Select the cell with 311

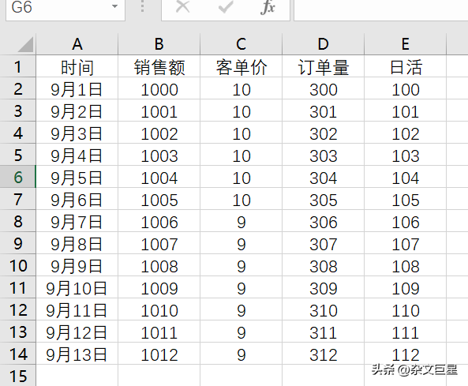point(324,332)
